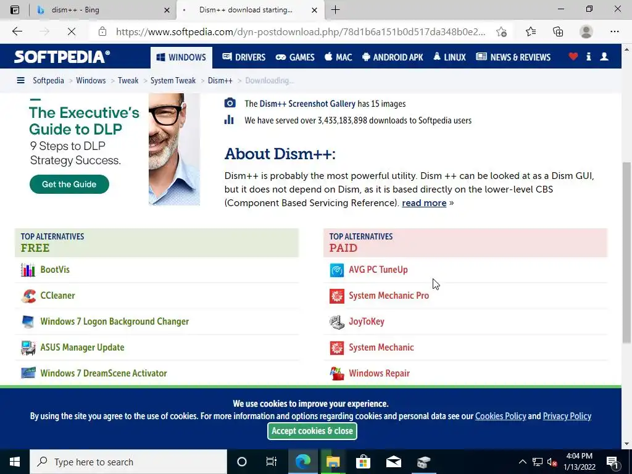Click the ASUS Manager Update icon
The image size is (632, 474).
[x=28, y=347]
